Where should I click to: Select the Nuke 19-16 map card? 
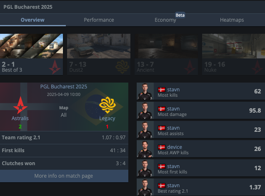pos(234,54)
